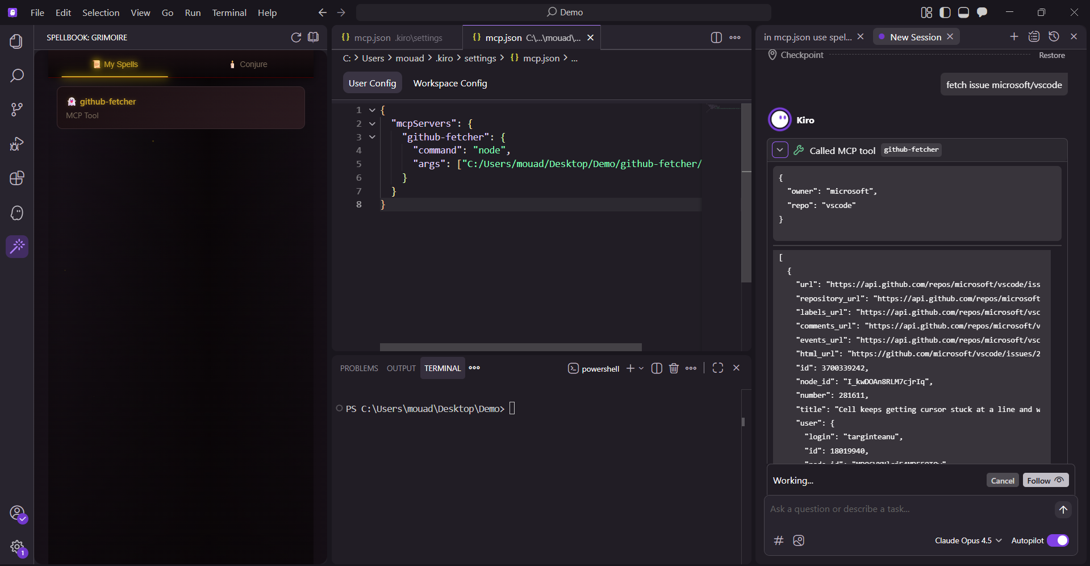Attach image in chat input
The width and height of the screenshot is (1090, 566).
pos(799,540)
